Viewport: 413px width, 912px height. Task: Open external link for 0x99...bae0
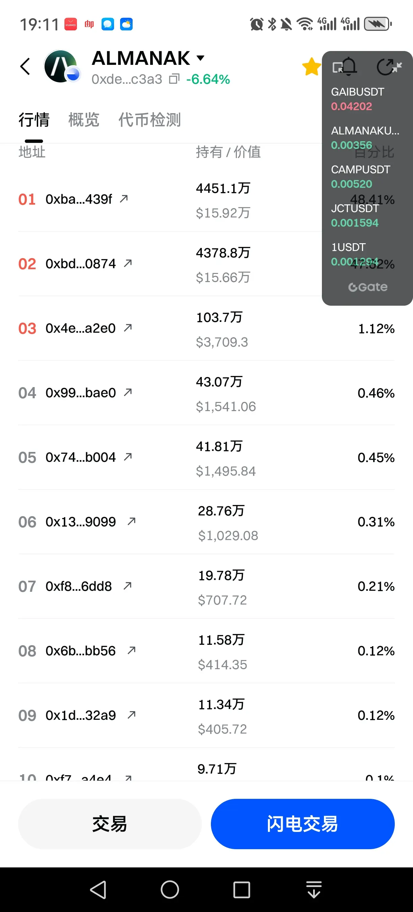(128, 392)
